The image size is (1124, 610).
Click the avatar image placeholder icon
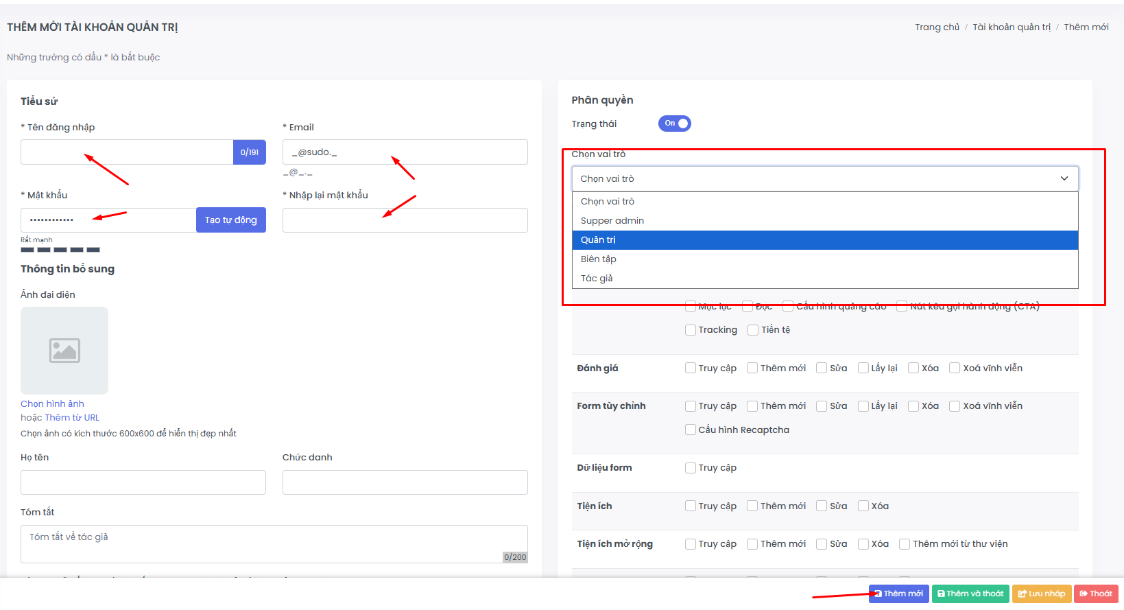click(x=64, y=351)
